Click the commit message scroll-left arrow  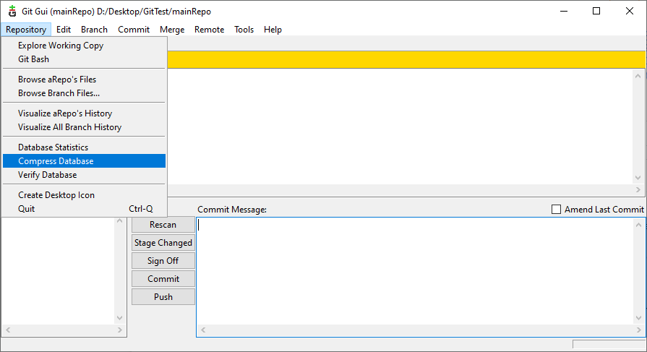[203, 330]
